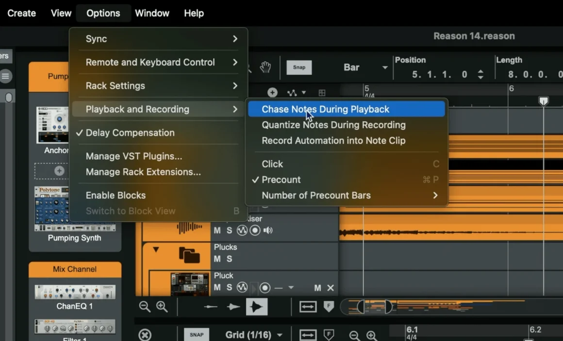Click the F marker flag icon near the navigator
This screenshot has height=341, width=563.
click(x=328, y=306)
